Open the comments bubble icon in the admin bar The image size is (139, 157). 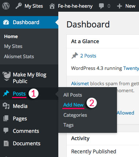101,6
